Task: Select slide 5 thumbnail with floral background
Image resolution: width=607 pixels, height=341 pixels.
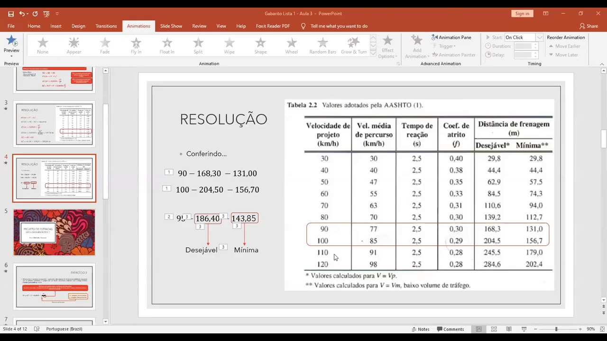Action: pyautogui.click(x=54, y=233)
